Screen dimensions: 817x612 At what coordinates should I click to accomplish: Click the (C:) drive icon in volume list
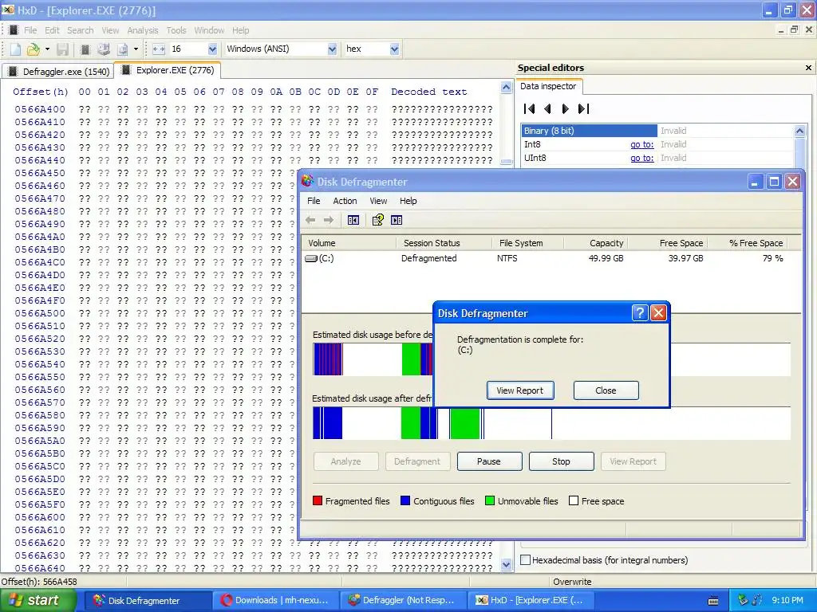311,259
